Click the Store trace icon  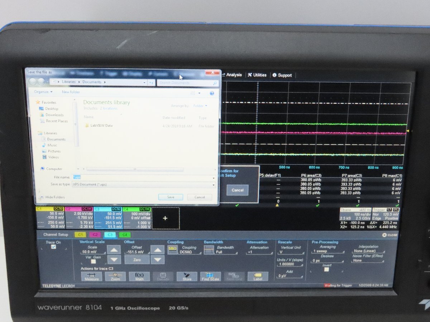click(x=187, y=276)
